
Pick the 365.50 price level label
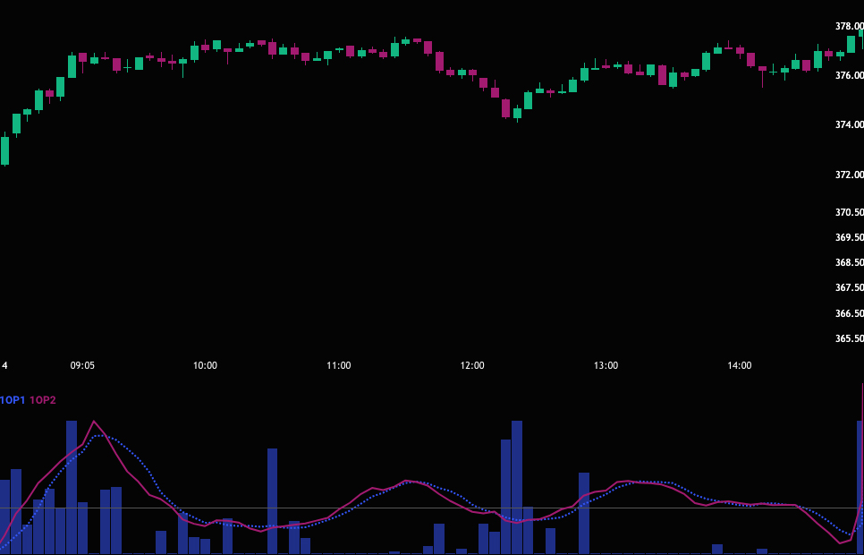849,339
